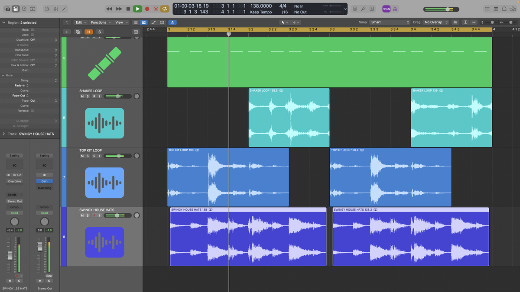Click the Replace mode button
This screenshot has height=292, width=520.
(355, 9)
